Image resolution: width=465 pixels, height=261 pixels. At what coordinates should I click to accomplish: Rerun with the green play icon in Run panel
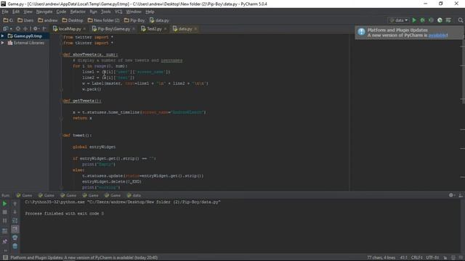[x=5, y=204]
